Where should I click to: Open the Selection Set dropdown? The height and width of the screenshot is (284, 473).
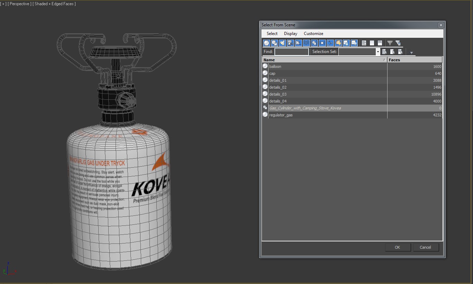(378, 52)
